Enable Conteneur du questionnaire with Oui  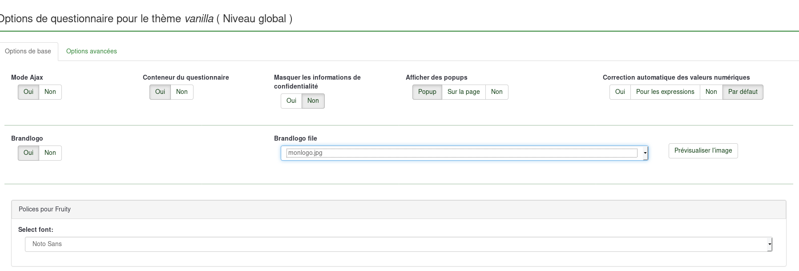click(160, 92)
